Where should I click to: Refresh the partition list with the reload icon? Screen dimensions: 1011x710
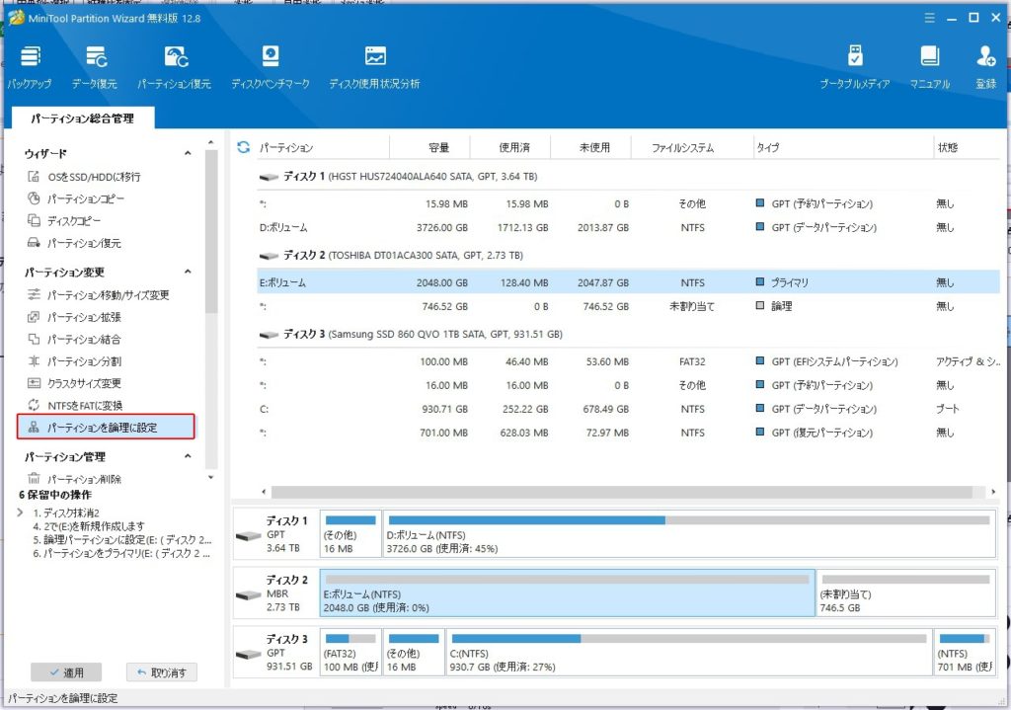coord(244,148)
